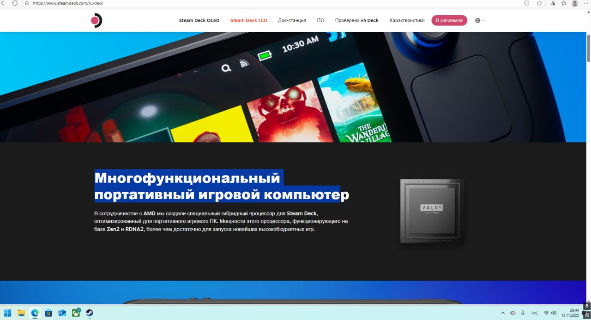Open Проверено на Deck page
This screenshot has height=320, width=591.
click(356, 20)
